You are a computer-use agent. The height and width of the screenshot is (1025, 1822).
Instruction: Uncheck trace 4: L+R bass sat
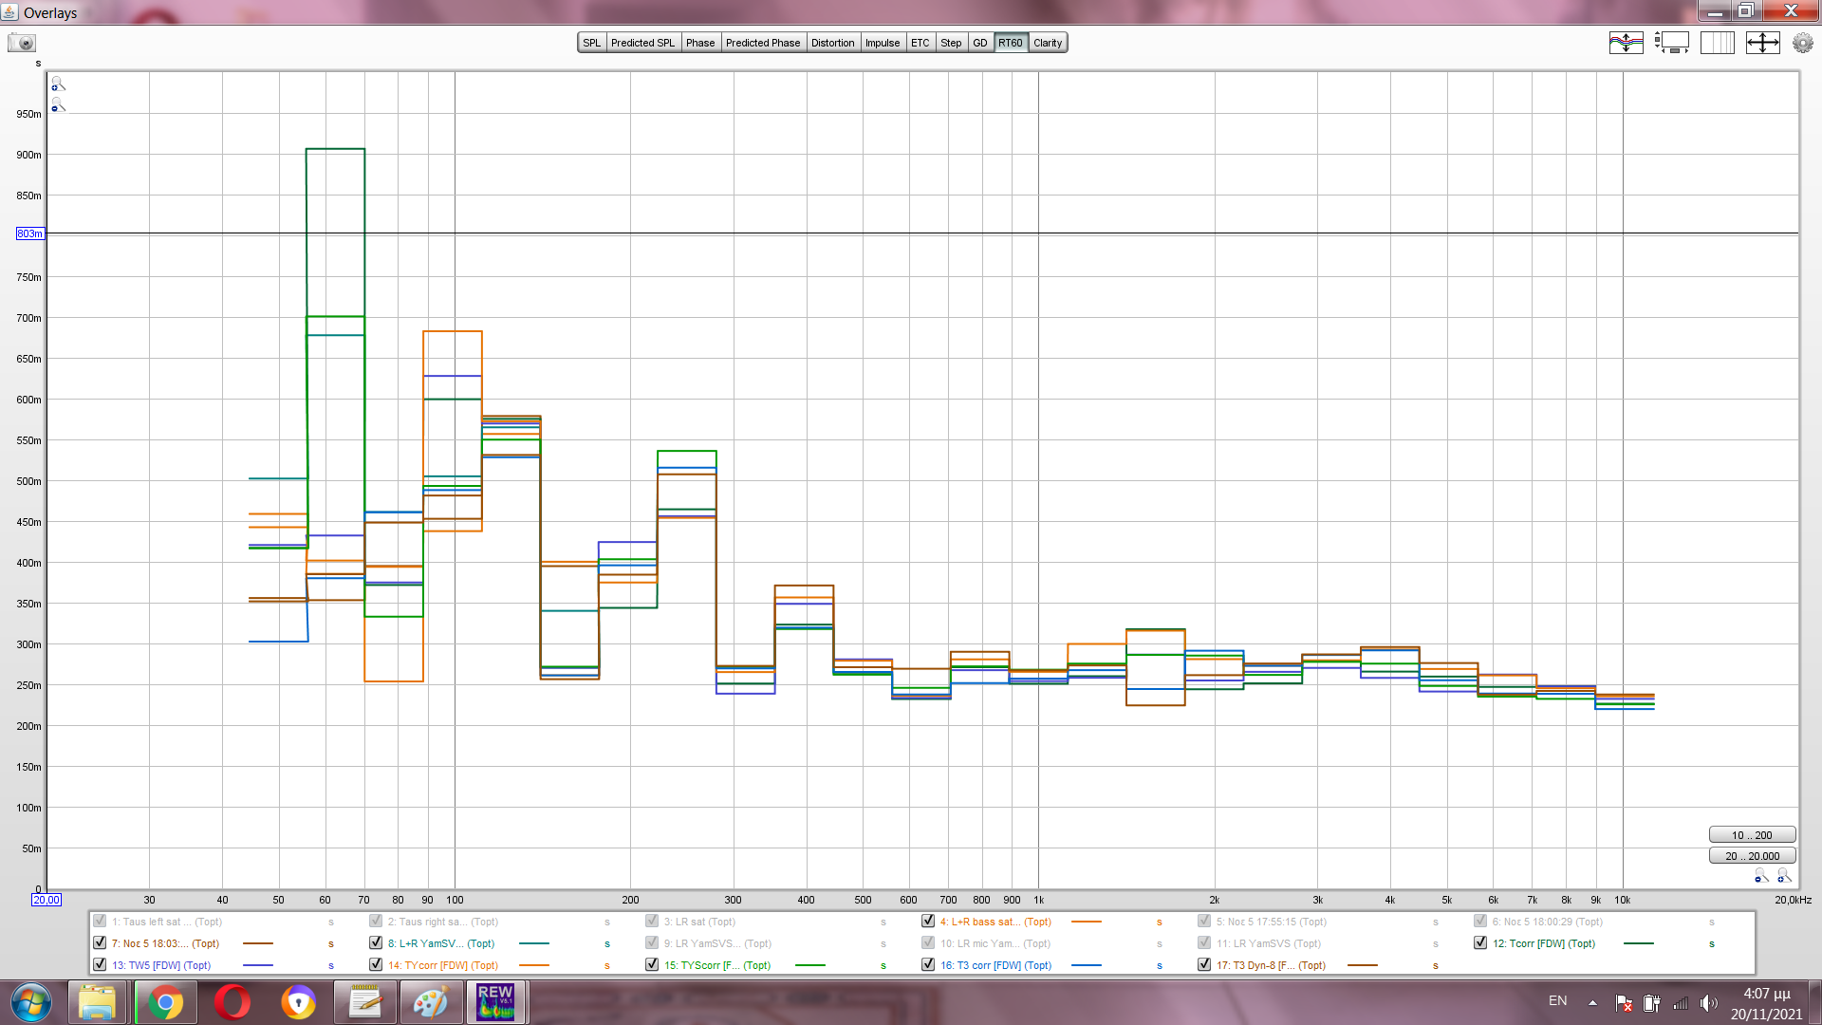928,921
